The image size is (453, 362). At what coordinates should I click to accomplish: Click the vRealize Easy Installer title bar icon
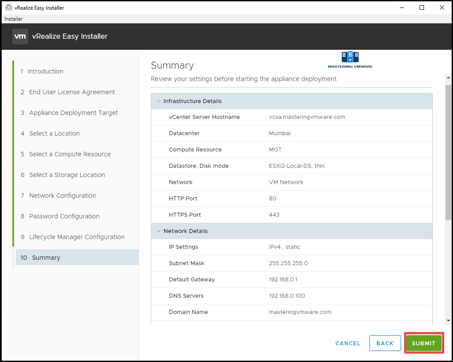[x=7, y=7]
